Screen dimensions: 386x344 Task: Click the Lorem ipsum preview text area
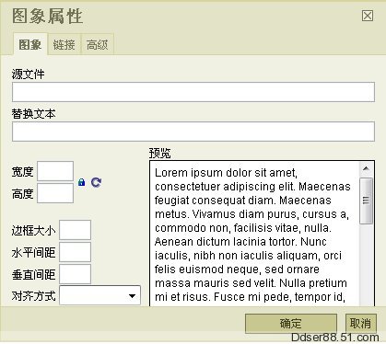pos(254,234)
